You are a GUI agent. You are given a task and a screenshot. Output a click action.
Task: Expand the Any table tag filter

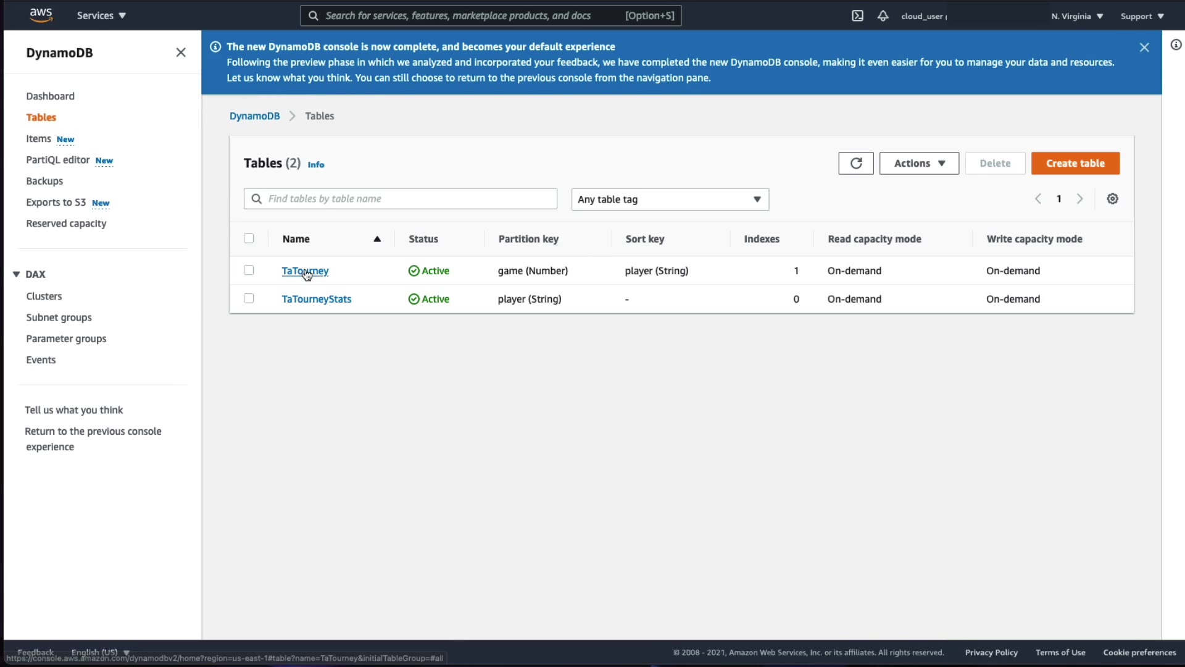tap(670, 199)
